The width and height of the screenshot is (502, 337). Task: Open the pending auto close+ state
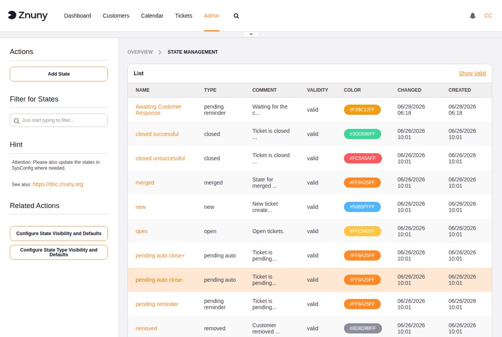[160, 255]
